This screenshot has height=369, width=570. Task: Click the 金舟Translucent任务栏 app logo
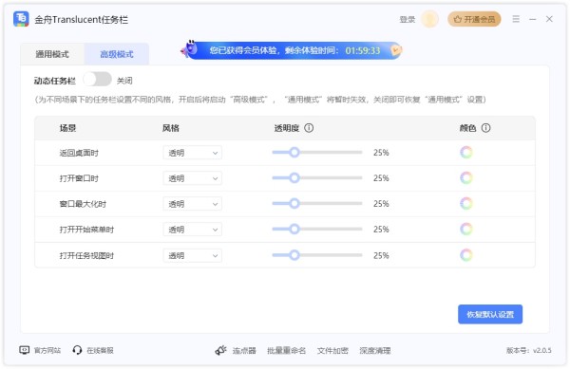coord(21,19)
